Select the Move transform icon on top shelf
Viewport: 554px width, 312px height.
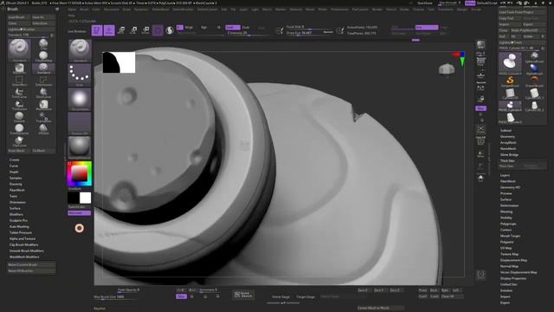point(121,30)
